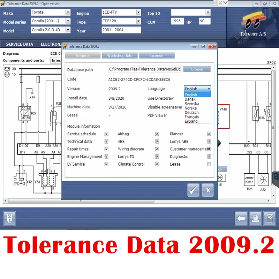The image size is (279, 279).
Task: Open the notes edit icon in bottom toolbar
Action: pos(270,218)
